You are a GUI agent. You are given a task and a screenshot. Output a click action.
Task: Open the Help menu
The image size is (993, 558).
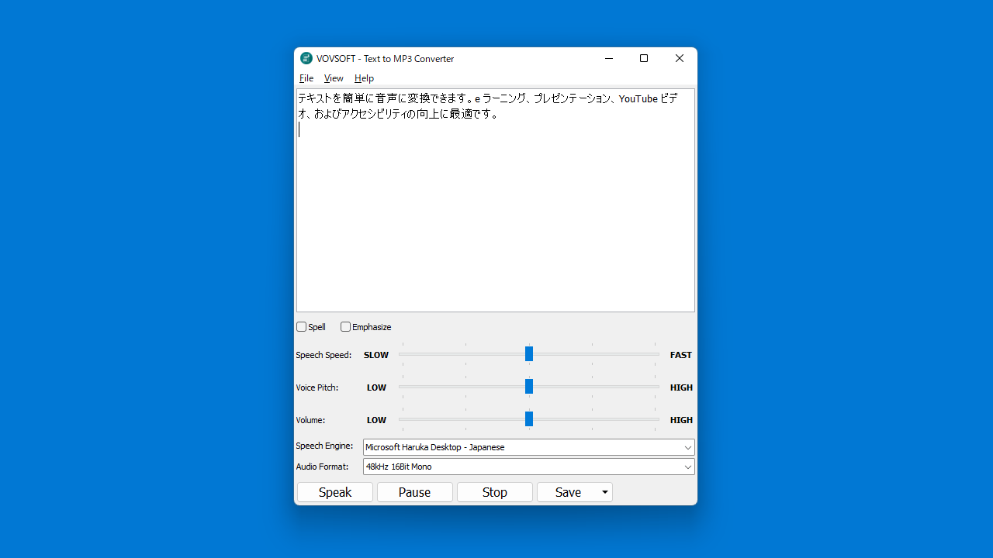364,78
